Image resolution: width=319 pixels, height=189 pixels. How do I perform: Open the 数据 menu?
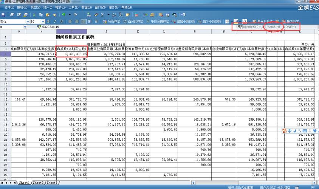point(87,7)
